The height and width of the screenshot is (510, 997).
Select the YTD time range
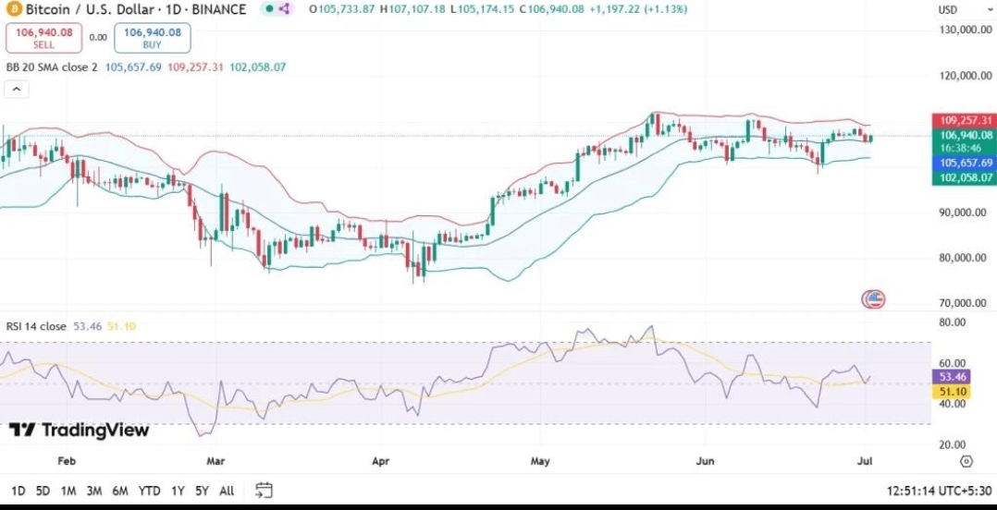(x=149, y=491)
